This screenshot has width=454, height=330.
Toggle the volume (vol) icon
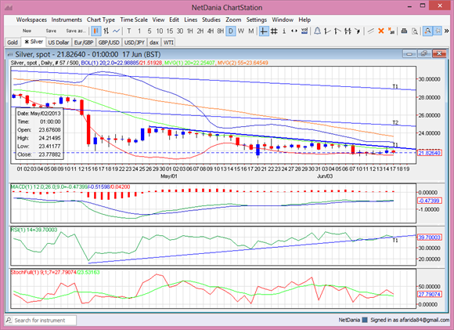[x=304, y=31]
